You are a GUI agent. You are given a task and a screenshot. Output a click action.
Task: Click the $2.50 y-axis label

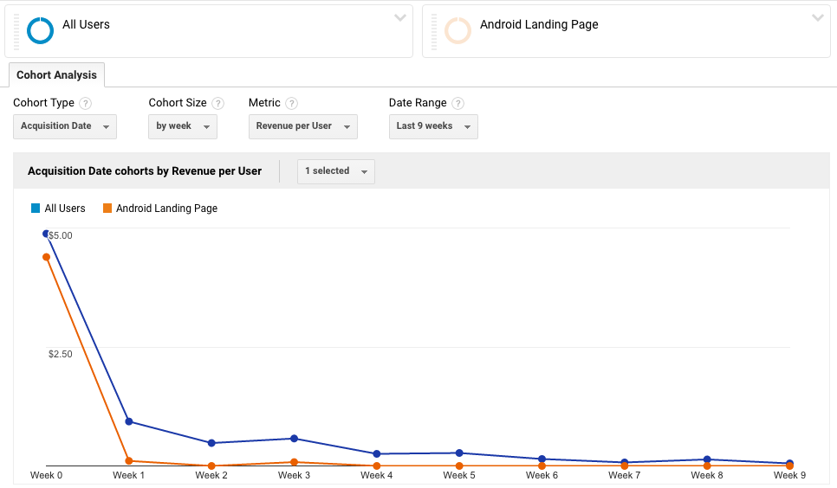pos(61,354)
